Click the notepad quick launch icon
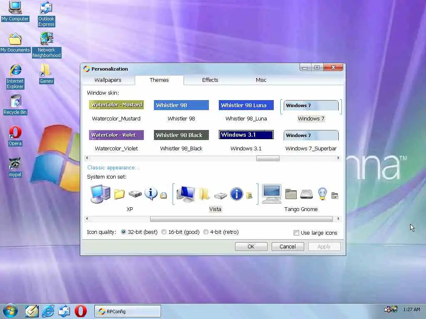The height and width of the screenshot is (319, 426). (x=32, y=311)
